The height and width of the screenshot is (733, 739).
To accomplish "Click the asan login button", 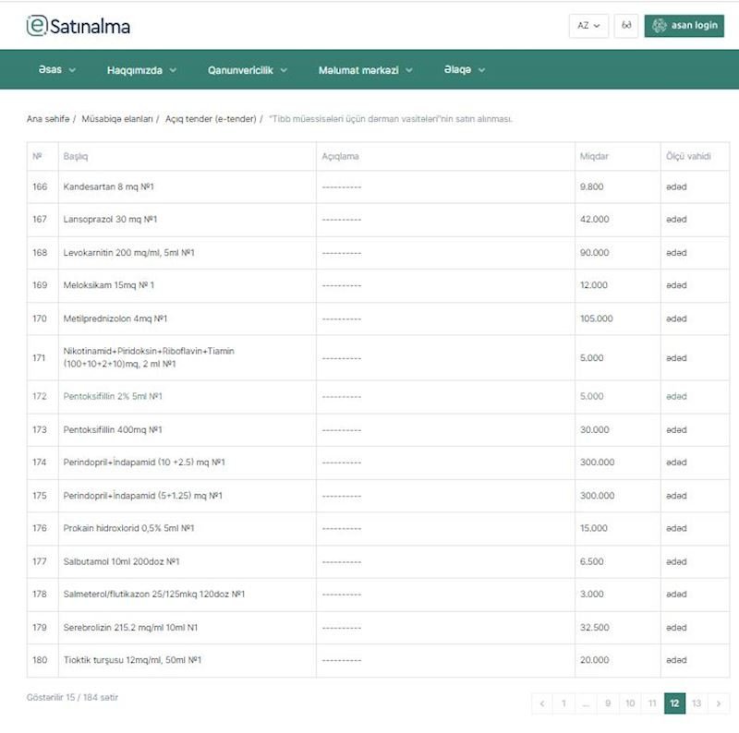I will point(684,26).
